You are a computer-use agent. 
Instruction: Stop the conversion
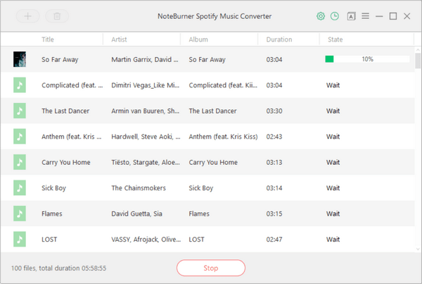pyautogui.click(x=211, y=268)
